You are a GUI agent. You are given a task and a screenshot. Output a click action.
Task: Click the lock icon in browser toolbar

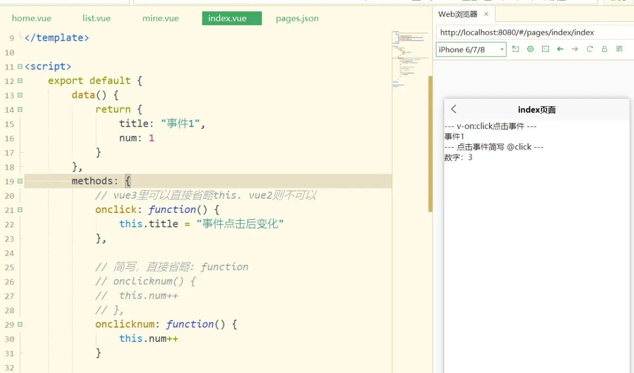(x=604, y=49)
